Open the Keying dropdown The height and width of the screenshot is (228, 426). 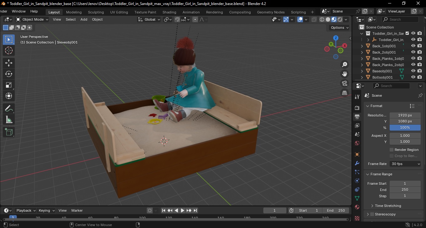tap(46, 210)
